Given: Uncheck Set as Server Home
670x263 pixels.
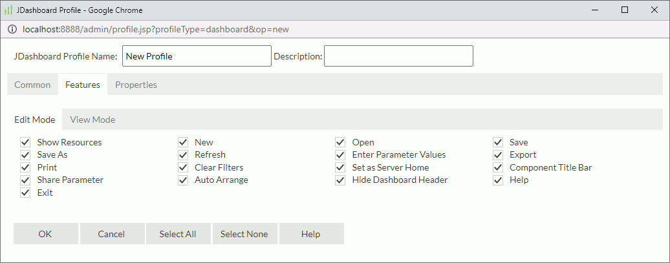Looking at the screenshot, I should coord(340,167).
